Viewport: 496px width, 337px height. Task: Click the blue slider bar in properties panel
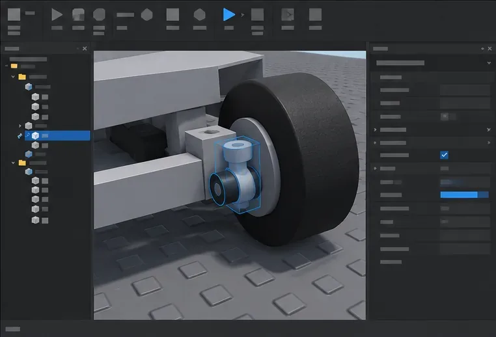(464, 195)
